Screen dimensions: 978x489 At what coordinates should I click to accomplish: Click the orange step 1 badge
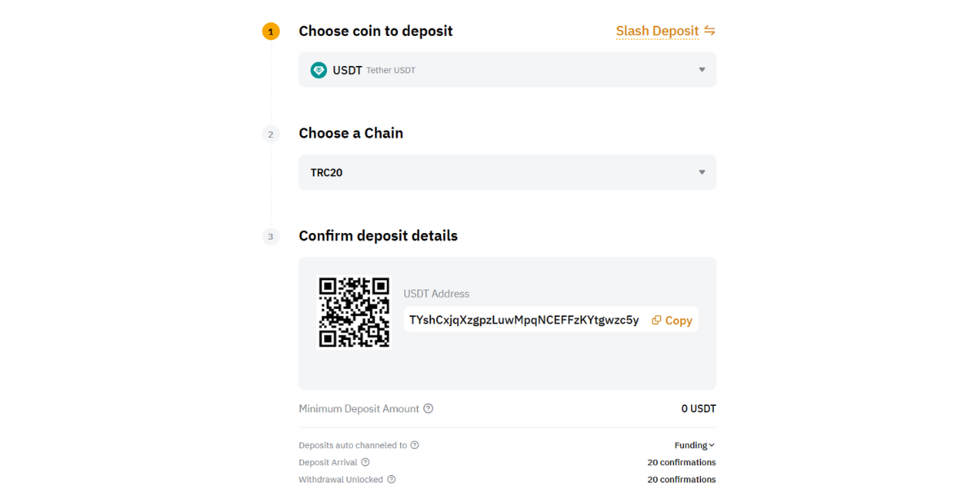[x=271, y=32]
